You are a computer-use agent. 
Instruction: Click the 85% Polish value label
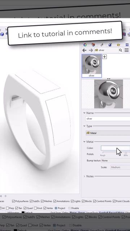click(126, 155)
